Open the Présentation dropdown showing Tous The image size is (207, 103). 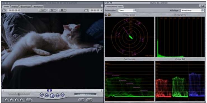click(127, 10)
